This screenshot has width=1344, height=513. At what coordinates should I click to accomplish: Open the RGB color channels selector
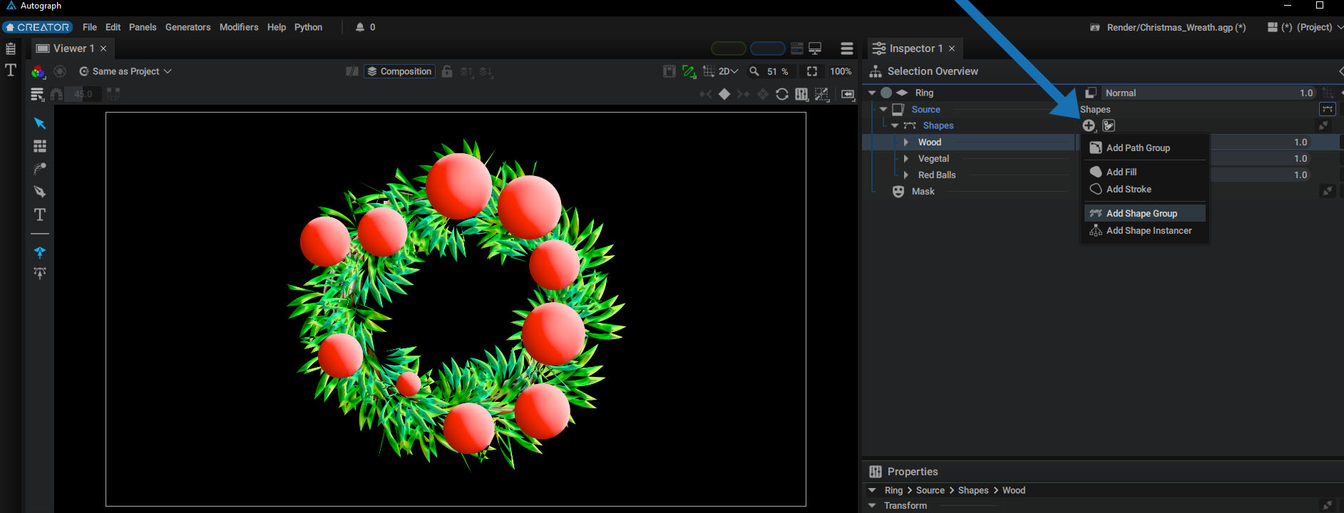pyautogui.click(x=38, y=71)
